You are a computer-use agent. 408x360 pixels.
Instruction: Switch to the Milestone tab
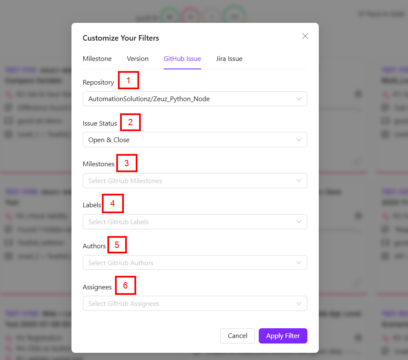pyautogui.click(x=97, y=59)
